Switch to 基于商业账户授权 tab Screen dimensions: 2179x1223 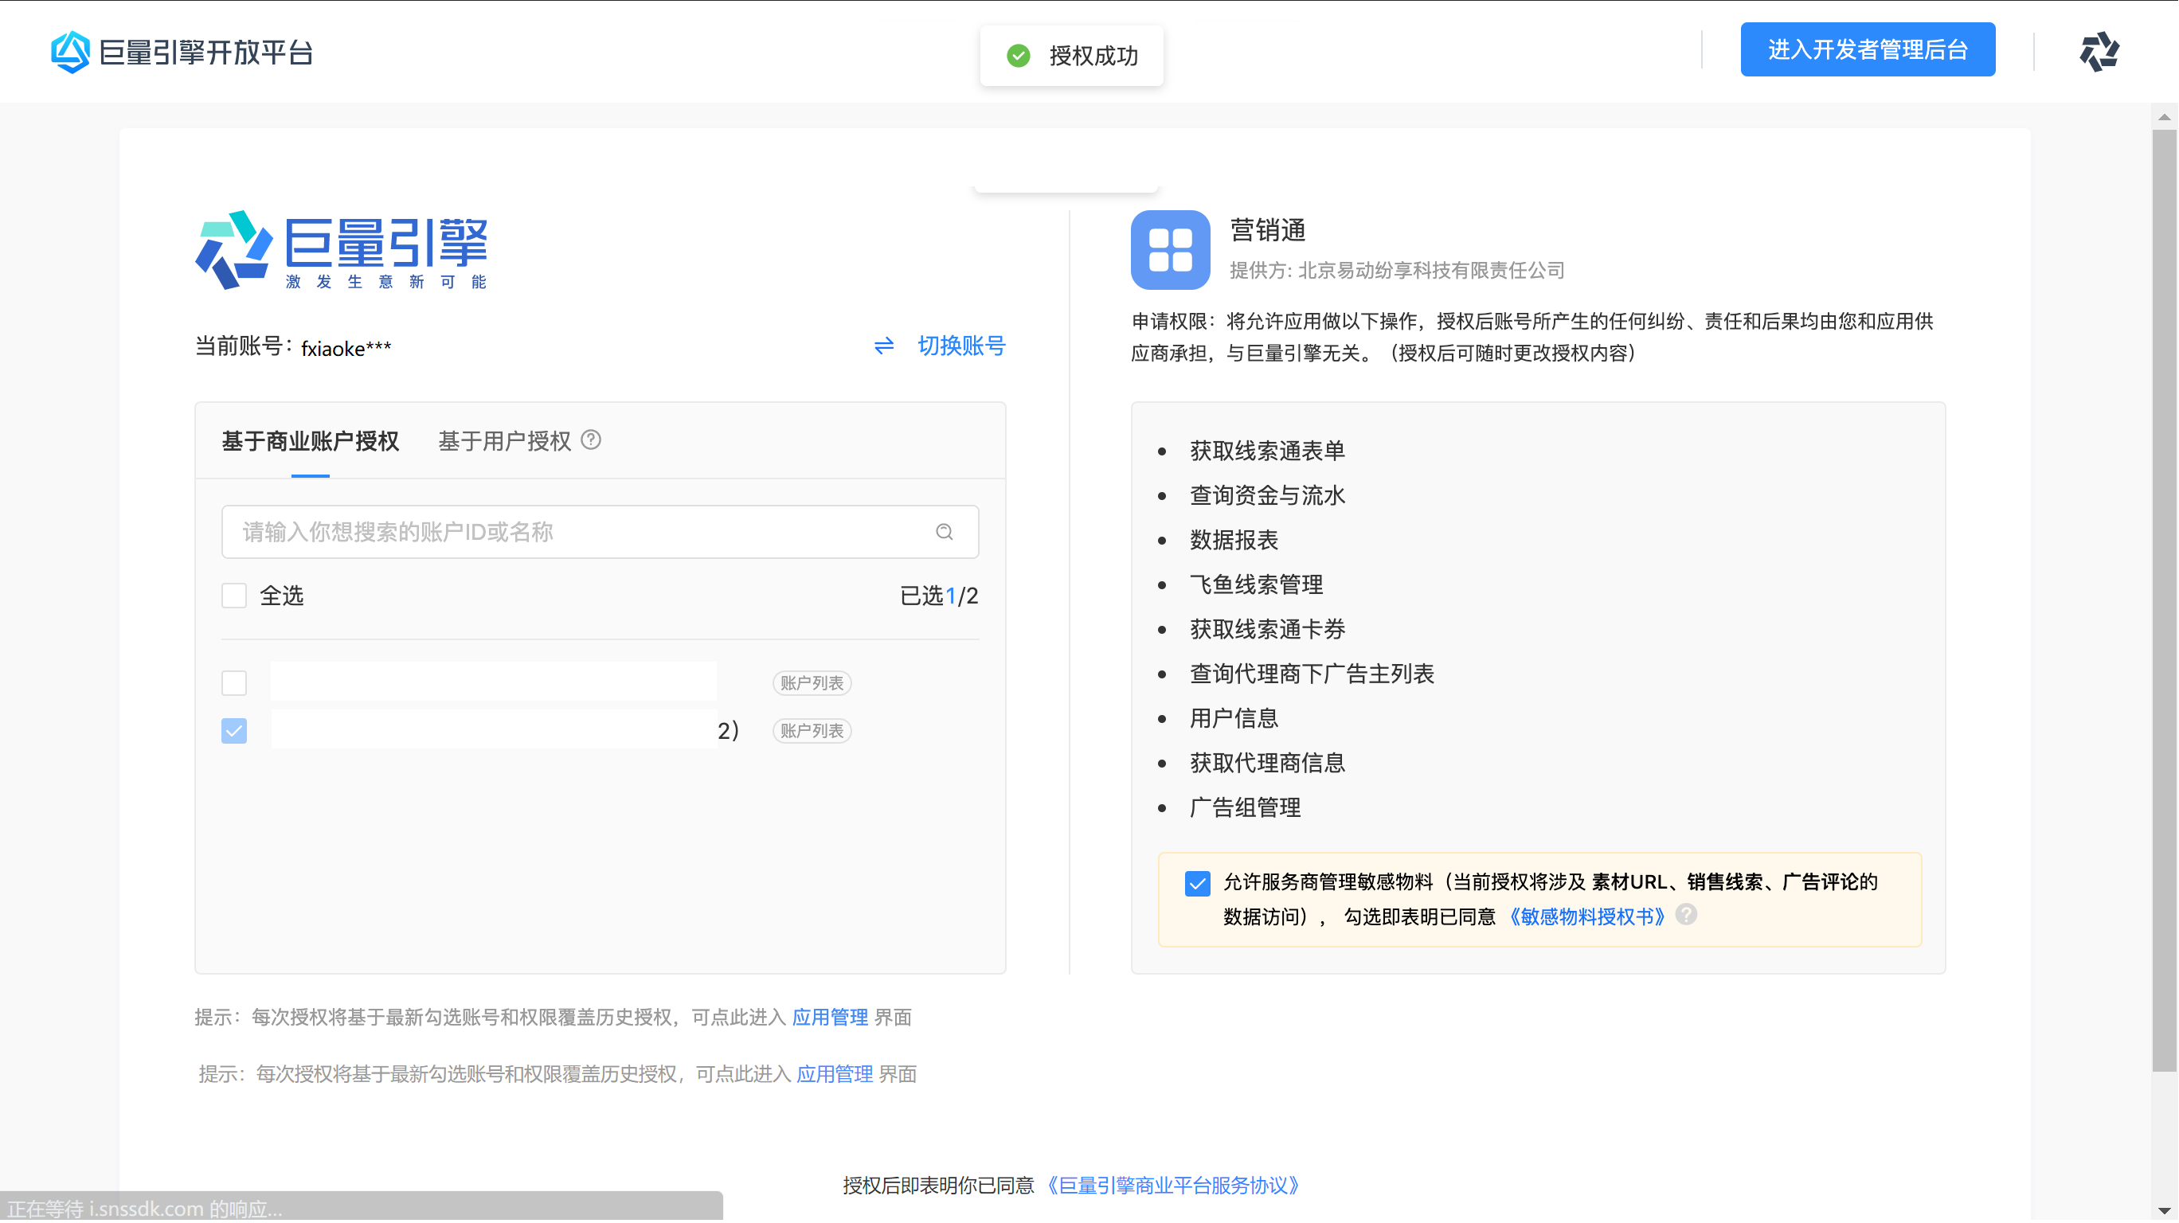pos(311,441)
